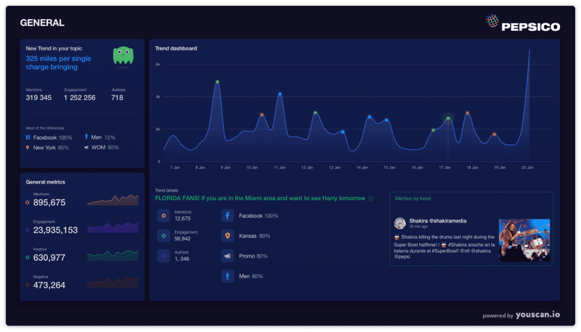This screenshot has height=332, width=581.
Task: Click the Authors icon beside 1, 346
Action: 163,256
